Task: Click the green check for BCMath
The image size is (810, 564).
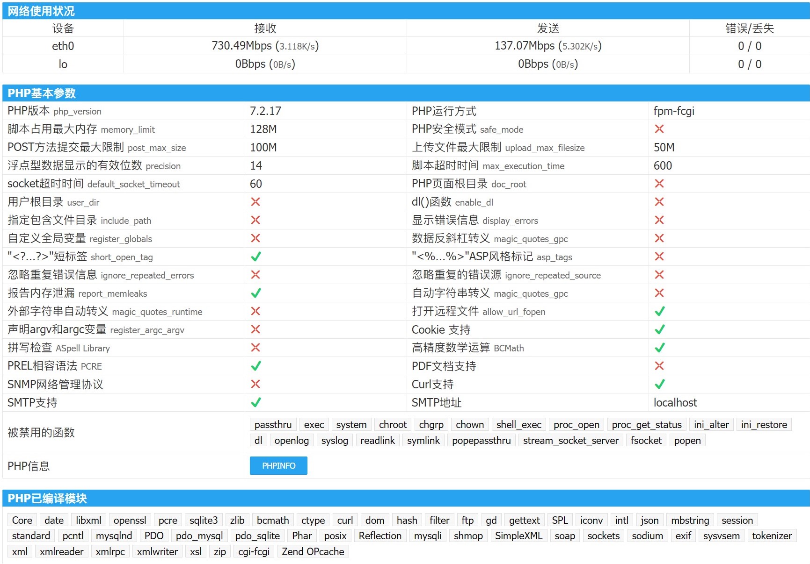Action: (659, 348)
